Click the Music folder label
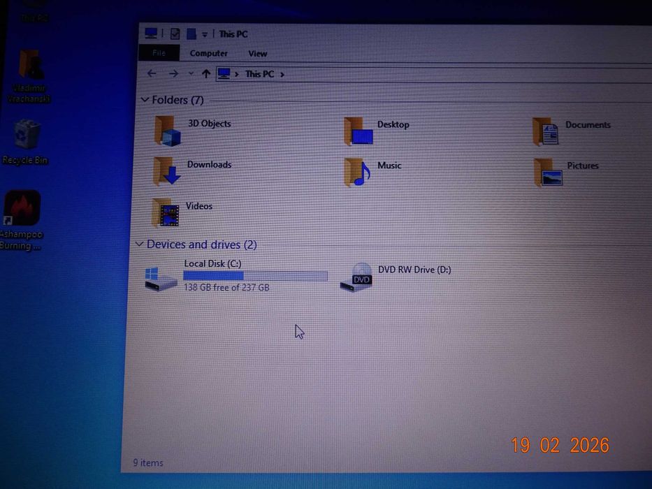 pyautogui.click(x=389, y=166)
